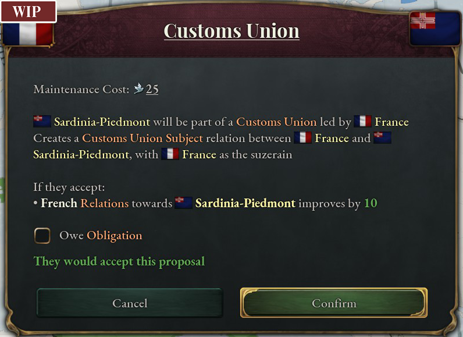Click the 'Customs Union' dialog title
Screen dimensions: 463x337
231,31
